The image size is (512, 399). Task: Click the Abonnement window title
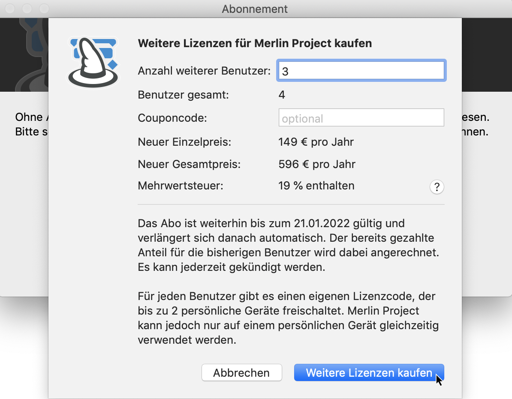click(255, 9)
